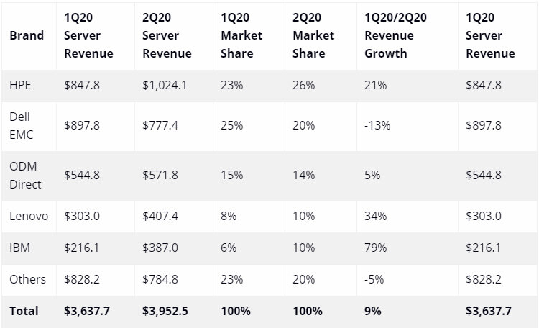This screenshot has width=539, height=331.
Task: Click the 79% IBM growth cell
Action: point(375,248)
